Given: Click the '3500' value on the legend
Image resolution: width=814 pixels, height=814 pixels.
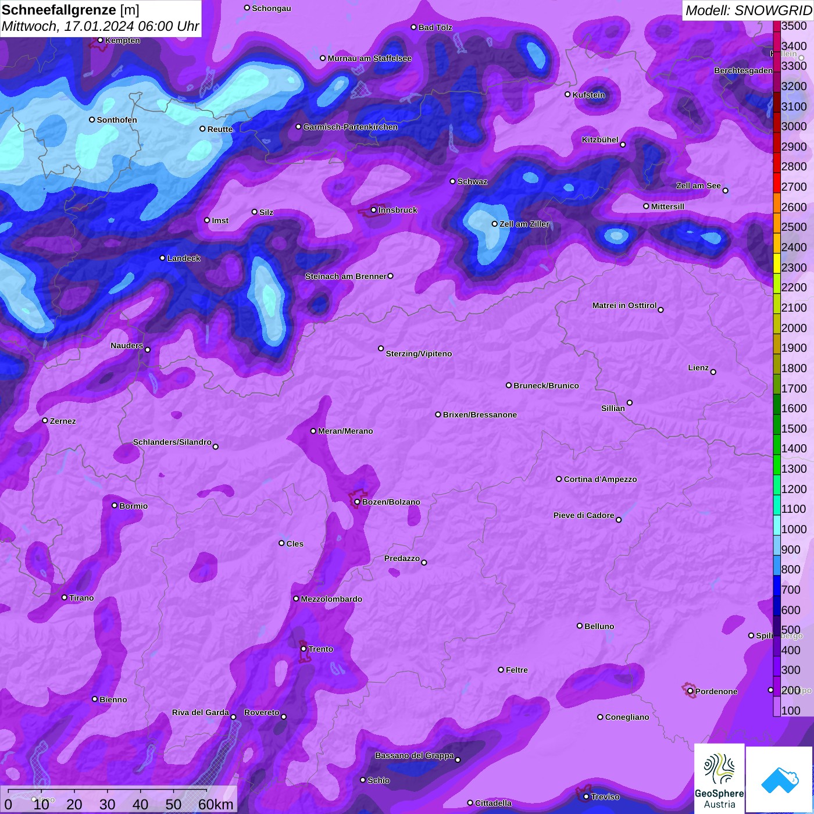Looking at the screenshot, I should tap(794, 26).
